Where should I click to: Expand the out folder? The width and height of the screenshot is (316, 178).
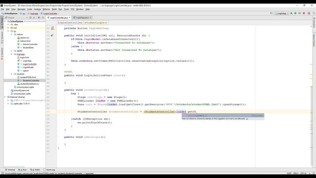8,28
